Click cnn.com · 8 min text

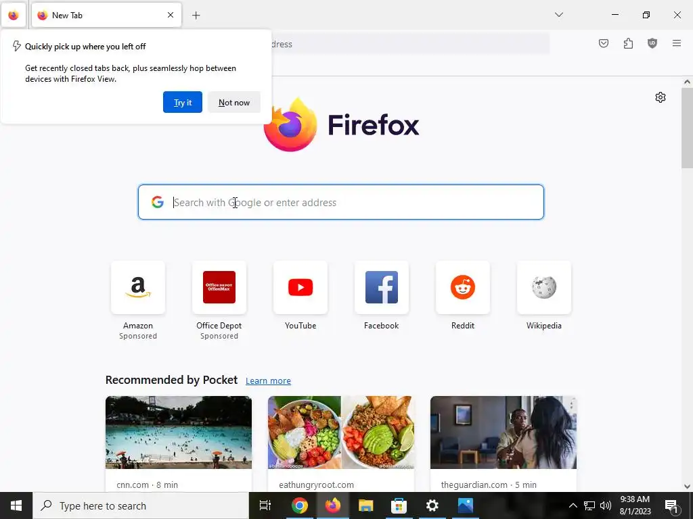tap(147, 485)
